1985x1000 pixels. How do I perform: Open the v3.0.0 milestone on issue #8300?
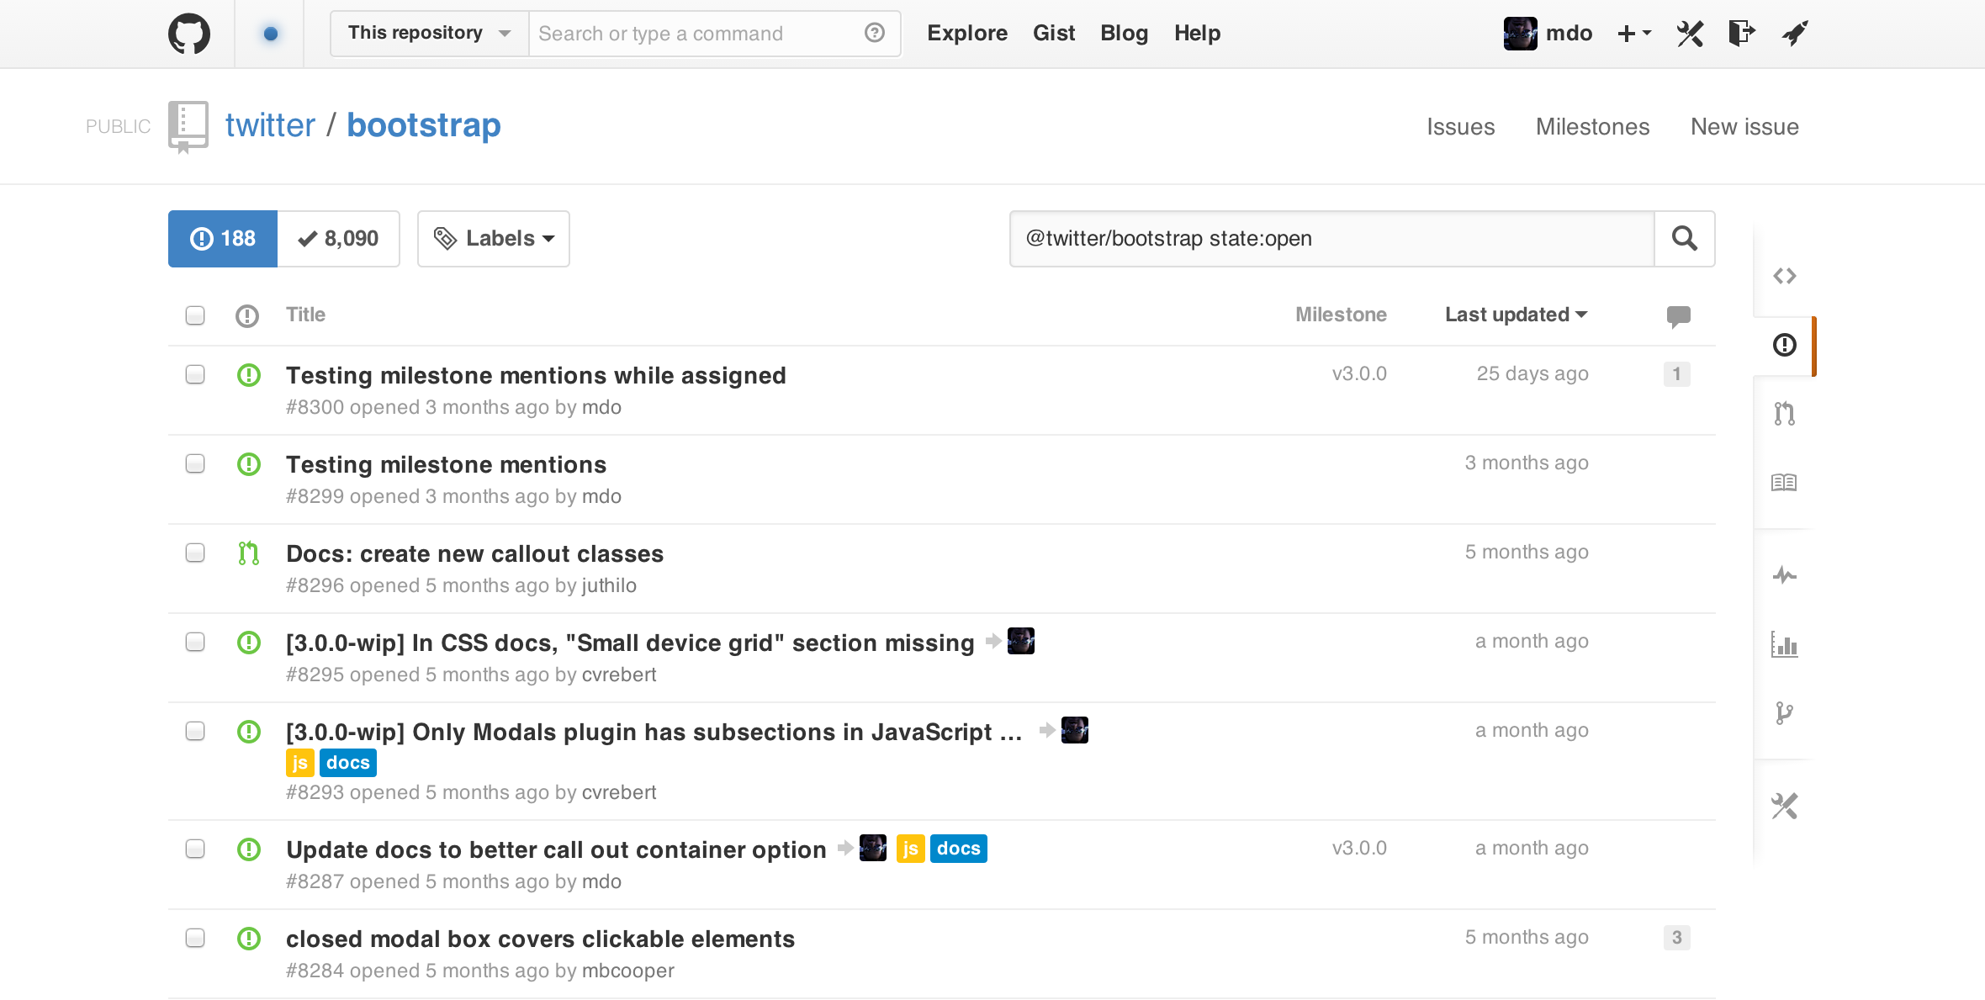(1359, 373)
